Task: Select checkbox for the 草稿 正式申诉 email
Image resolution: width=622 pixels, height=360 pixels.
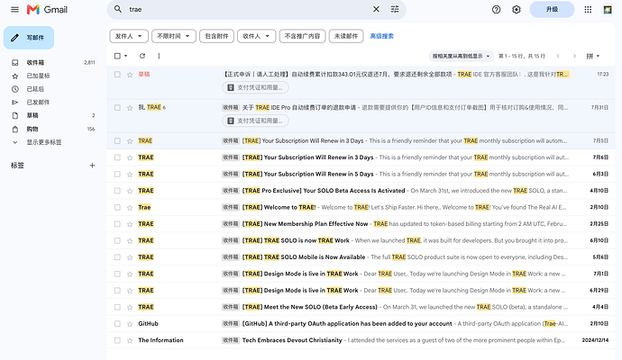Action: pos(117,75)
